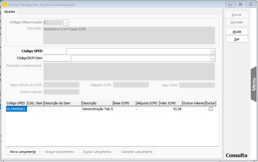This screenshot has width=258, height=162.
Task: Click in the Código SPED code field
Action: 54,52
